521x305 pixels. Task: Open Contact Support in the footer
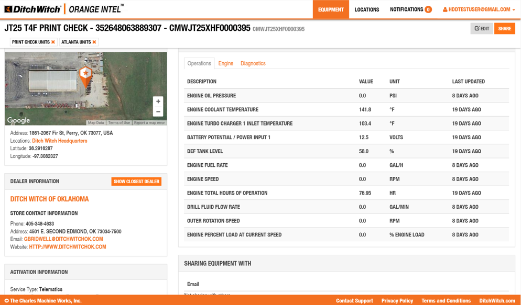coord(354,301)
